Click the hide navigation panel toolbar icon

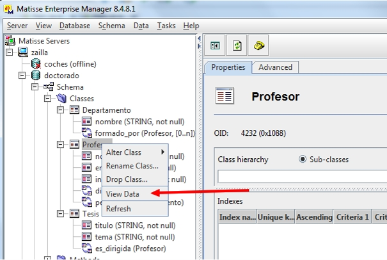pos(215,45)
